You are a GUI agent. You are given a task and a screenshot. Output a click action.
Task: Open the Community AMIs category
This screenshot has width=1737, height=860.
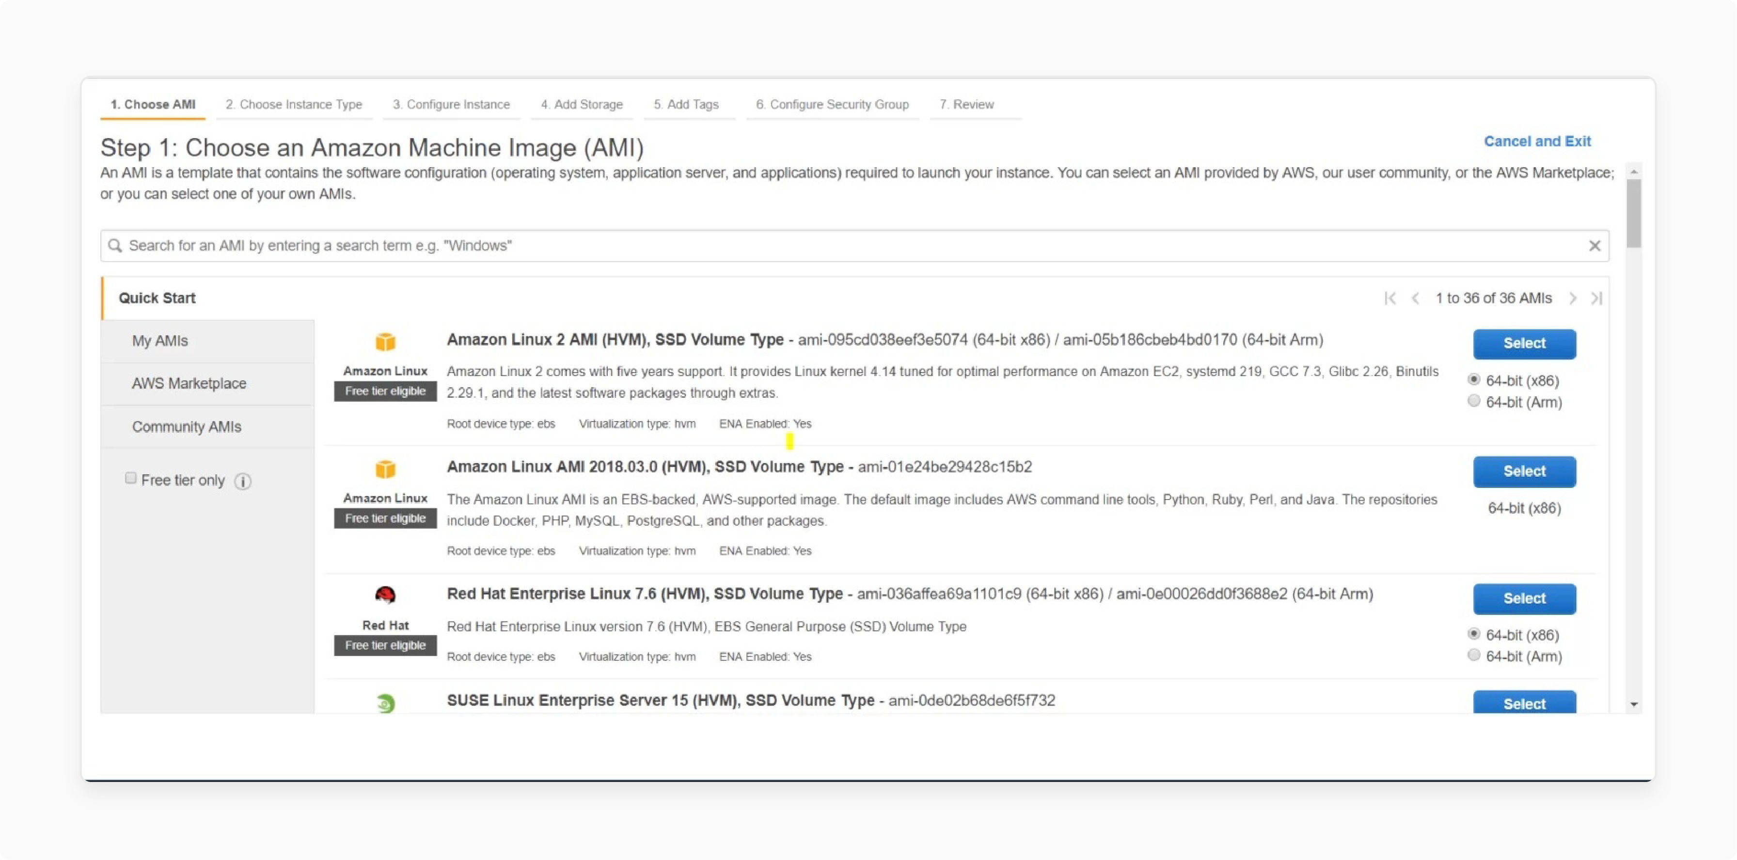pyautogui.click(x=208, y=427)
